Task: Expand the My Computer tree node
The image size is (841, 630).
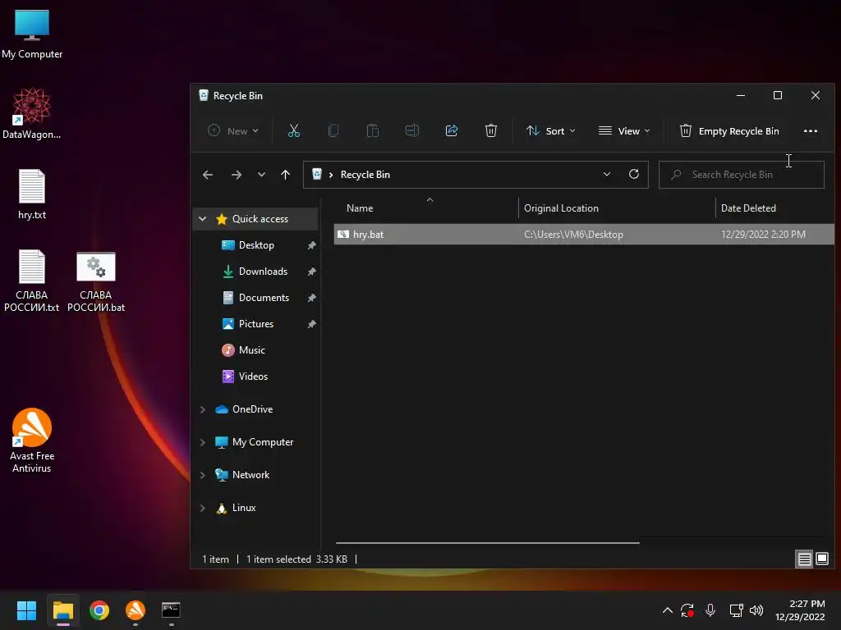Action: point(202,442)
